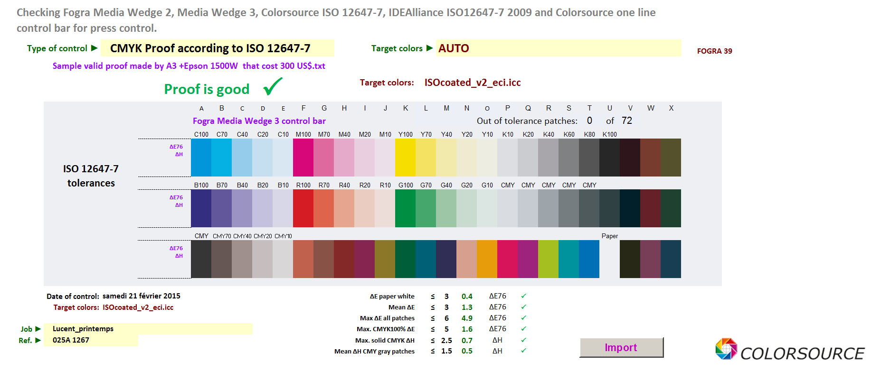Select the K100 black swatch
Image resolution: width=881 pixels, height=372 pixels.
point(609,158)
